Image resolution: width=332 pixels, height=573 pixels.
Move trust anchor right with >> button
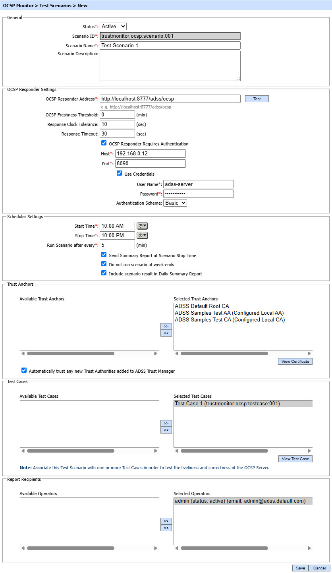[166, 326]
